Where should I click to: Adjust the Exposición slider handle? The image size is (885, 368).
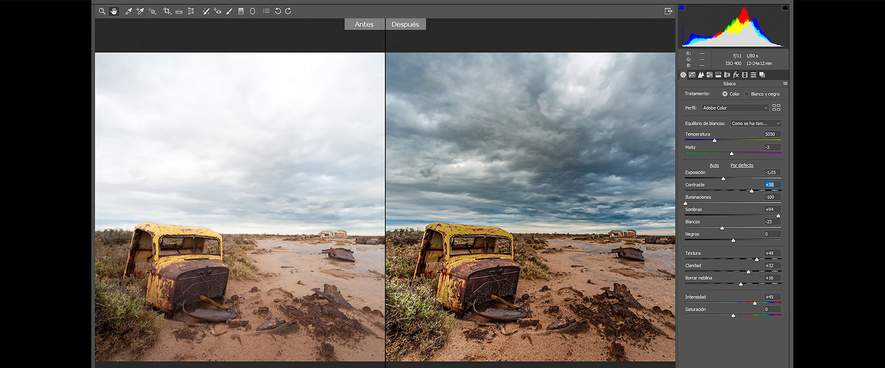(723, 178)
